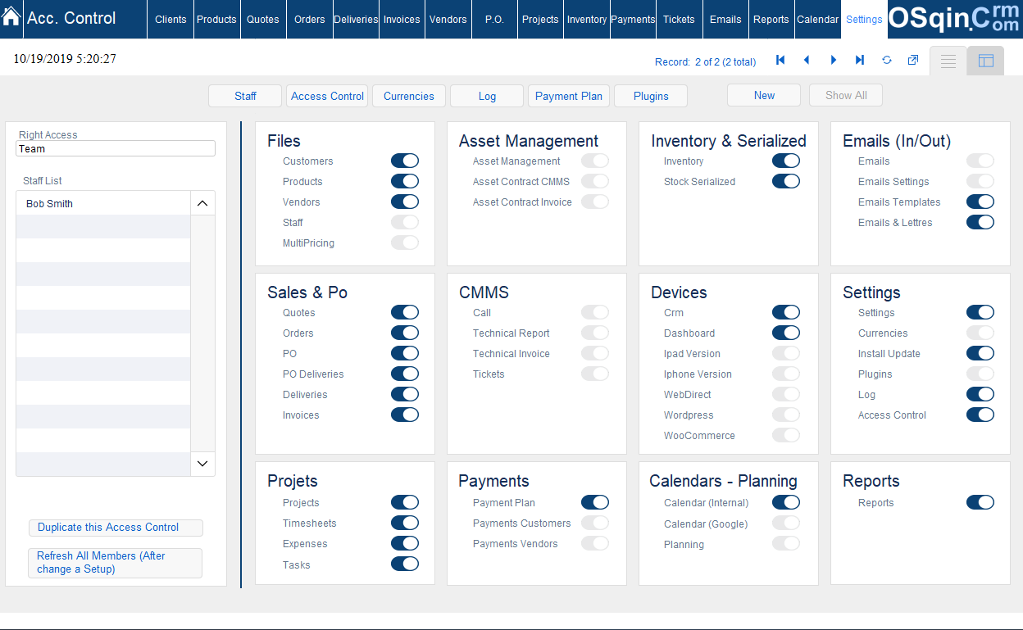Image resolution: width=1023 pixels, height=630 pixels.
Task: Enable Iphone Version toggle
Action: (x=786, y=374)
